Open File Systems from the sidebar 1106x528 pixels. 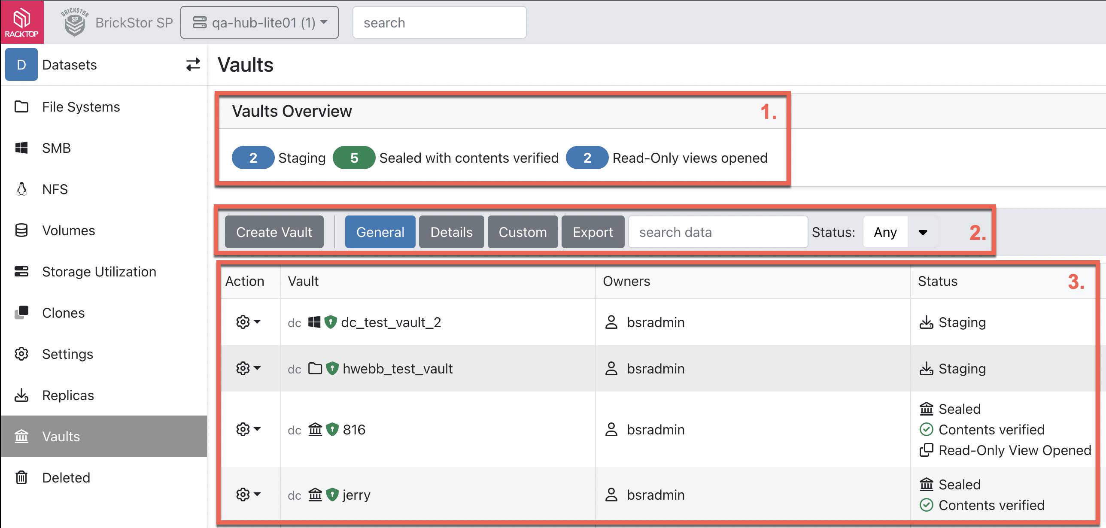[81, 107]
